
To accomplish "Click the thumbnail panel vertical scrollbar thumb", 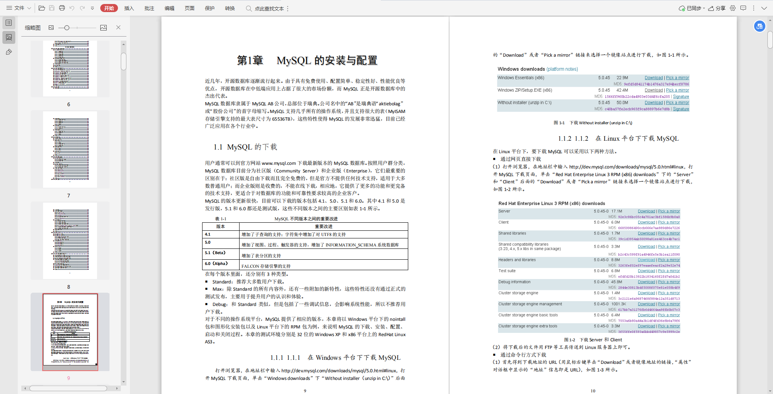I will click(124, 62).
